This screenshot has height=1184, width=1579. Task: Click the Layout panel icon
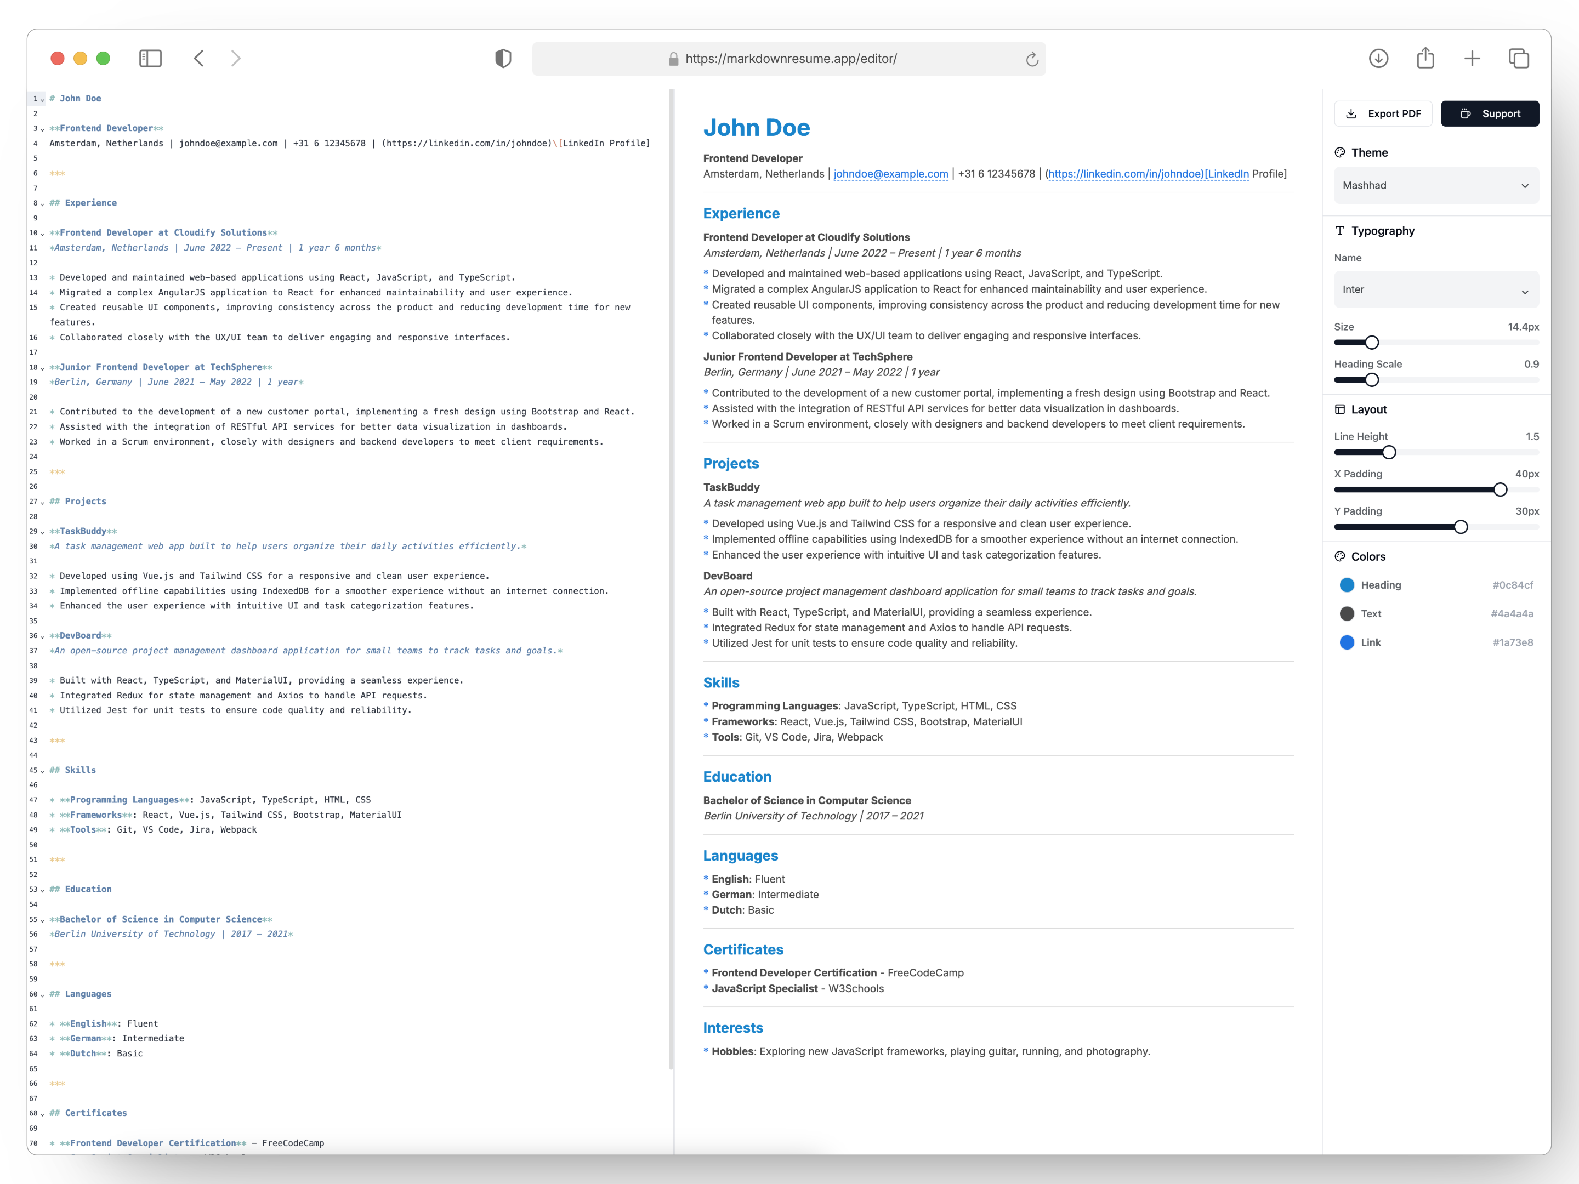(x=1340, y=409)
